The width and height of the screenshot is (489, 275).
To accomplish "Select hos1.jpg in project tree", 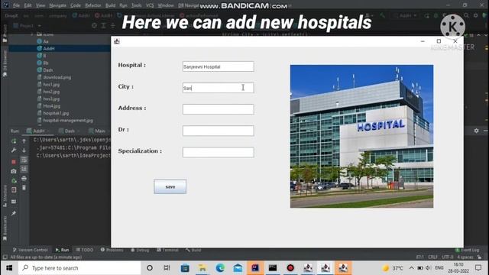I will (x=51, y=84).
